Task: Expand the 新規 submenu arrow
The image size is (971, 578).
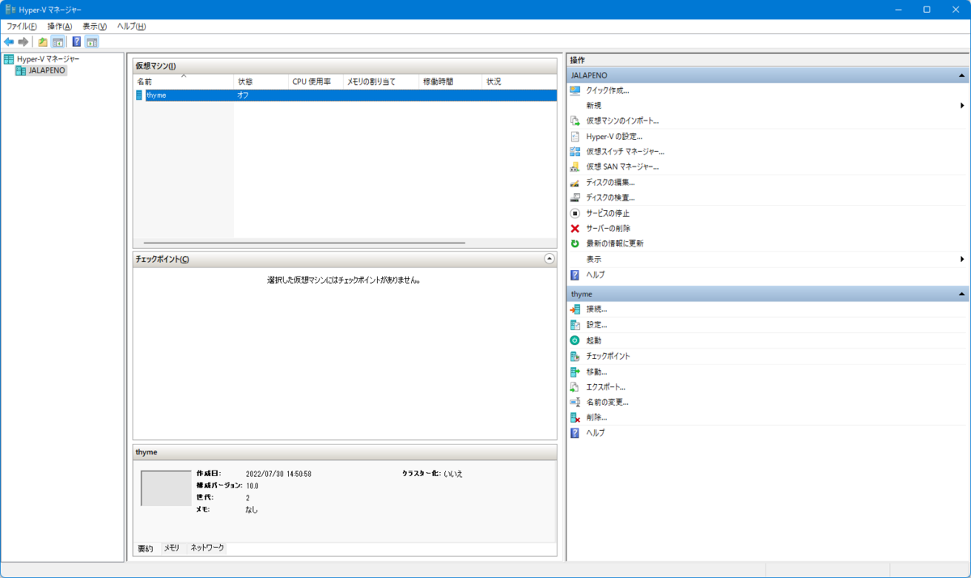Action: (963, 105)
